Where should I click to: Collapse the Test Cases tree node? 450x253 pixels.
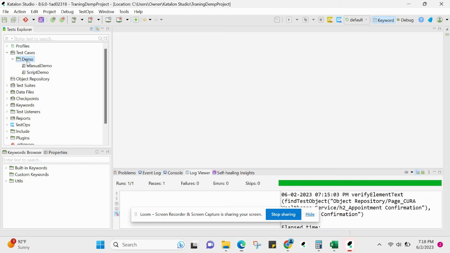(x=7, y=53)
